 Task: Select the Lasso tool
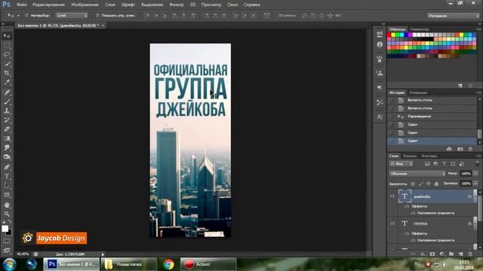pyautogui.click(x=7, y=55)
